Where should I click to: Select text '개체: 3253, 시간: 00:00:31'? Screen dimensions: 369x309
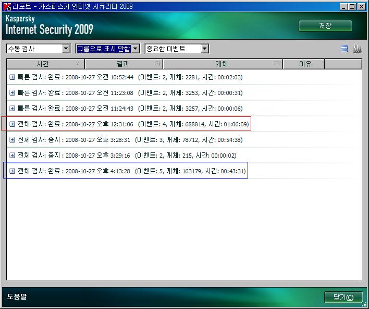pos(205,92)
